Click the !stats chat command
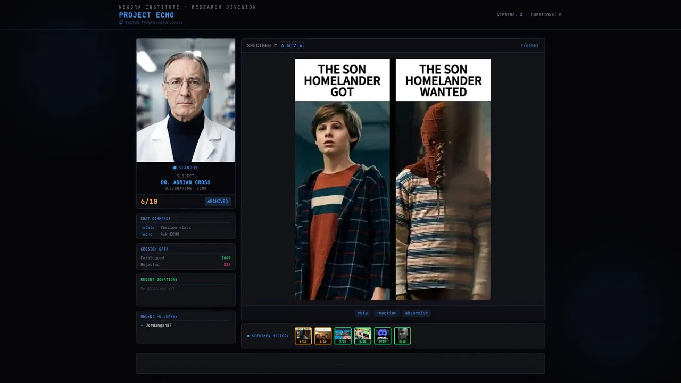 pyautogui.click(x=147, y=228)
